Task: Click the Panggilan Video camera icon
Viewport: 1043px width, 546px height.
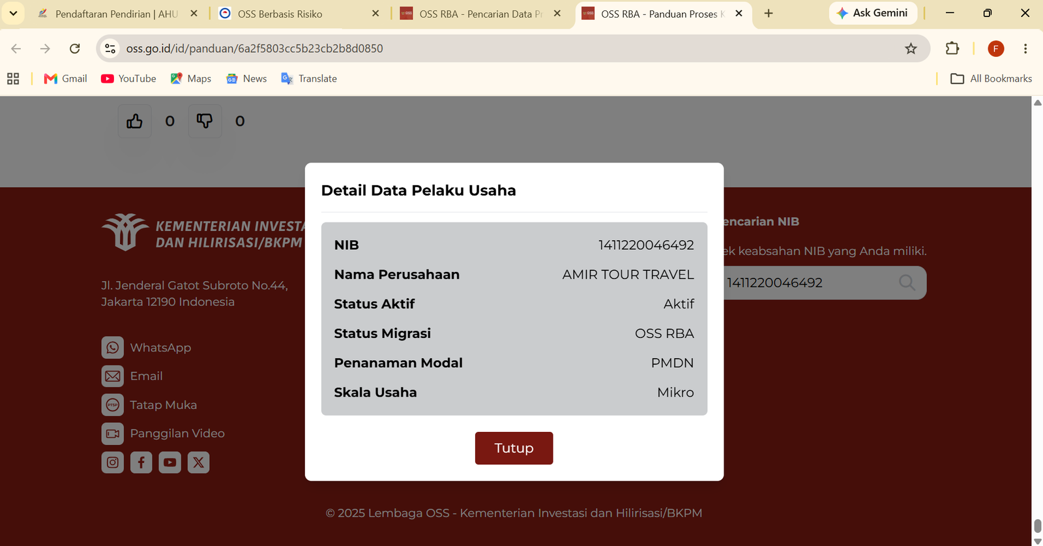Action: tap(113, 434)
